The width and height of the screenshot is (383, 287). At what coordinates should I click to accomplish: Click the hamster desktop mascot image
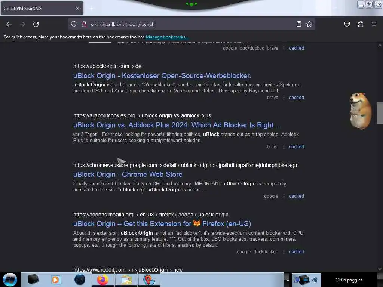tap(360, 111)
